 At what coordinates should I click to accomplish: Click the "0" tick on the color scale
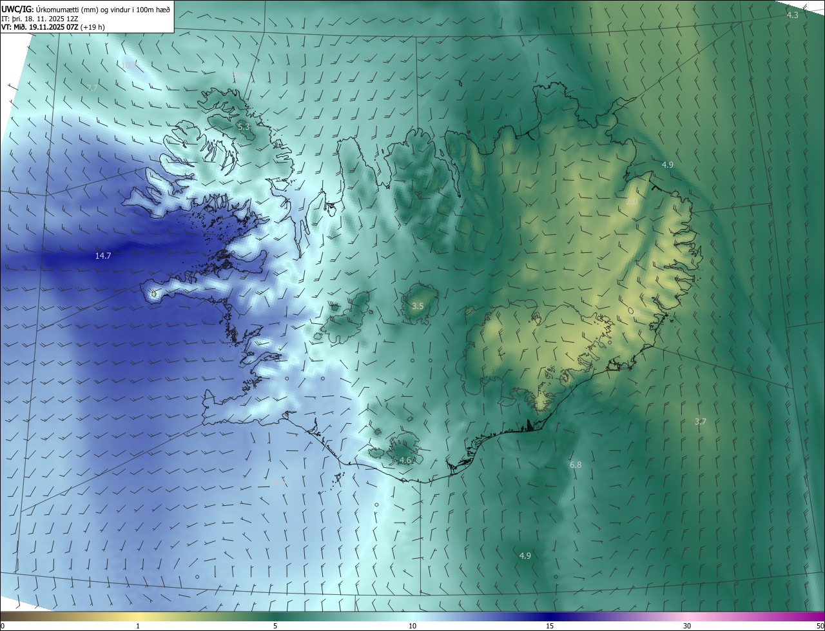point(3,626)
